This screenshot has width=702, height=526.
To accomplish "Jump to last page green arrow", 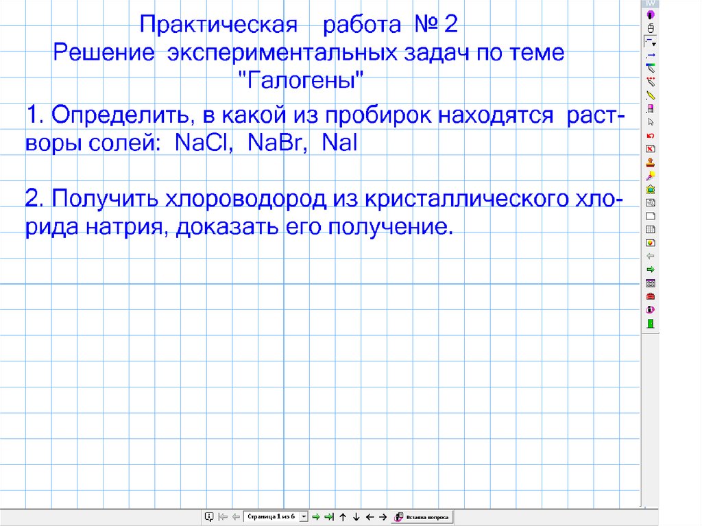I will pos(328,516).
